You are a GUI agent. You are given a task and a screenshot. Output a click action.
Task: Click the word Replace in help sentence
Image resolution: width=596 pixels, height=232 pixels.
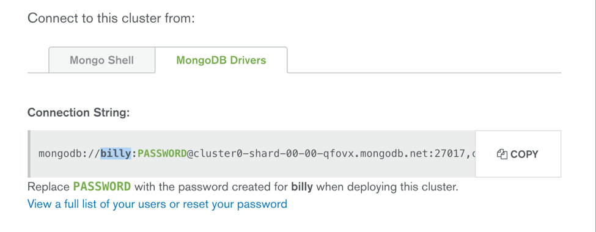point(49,186)
